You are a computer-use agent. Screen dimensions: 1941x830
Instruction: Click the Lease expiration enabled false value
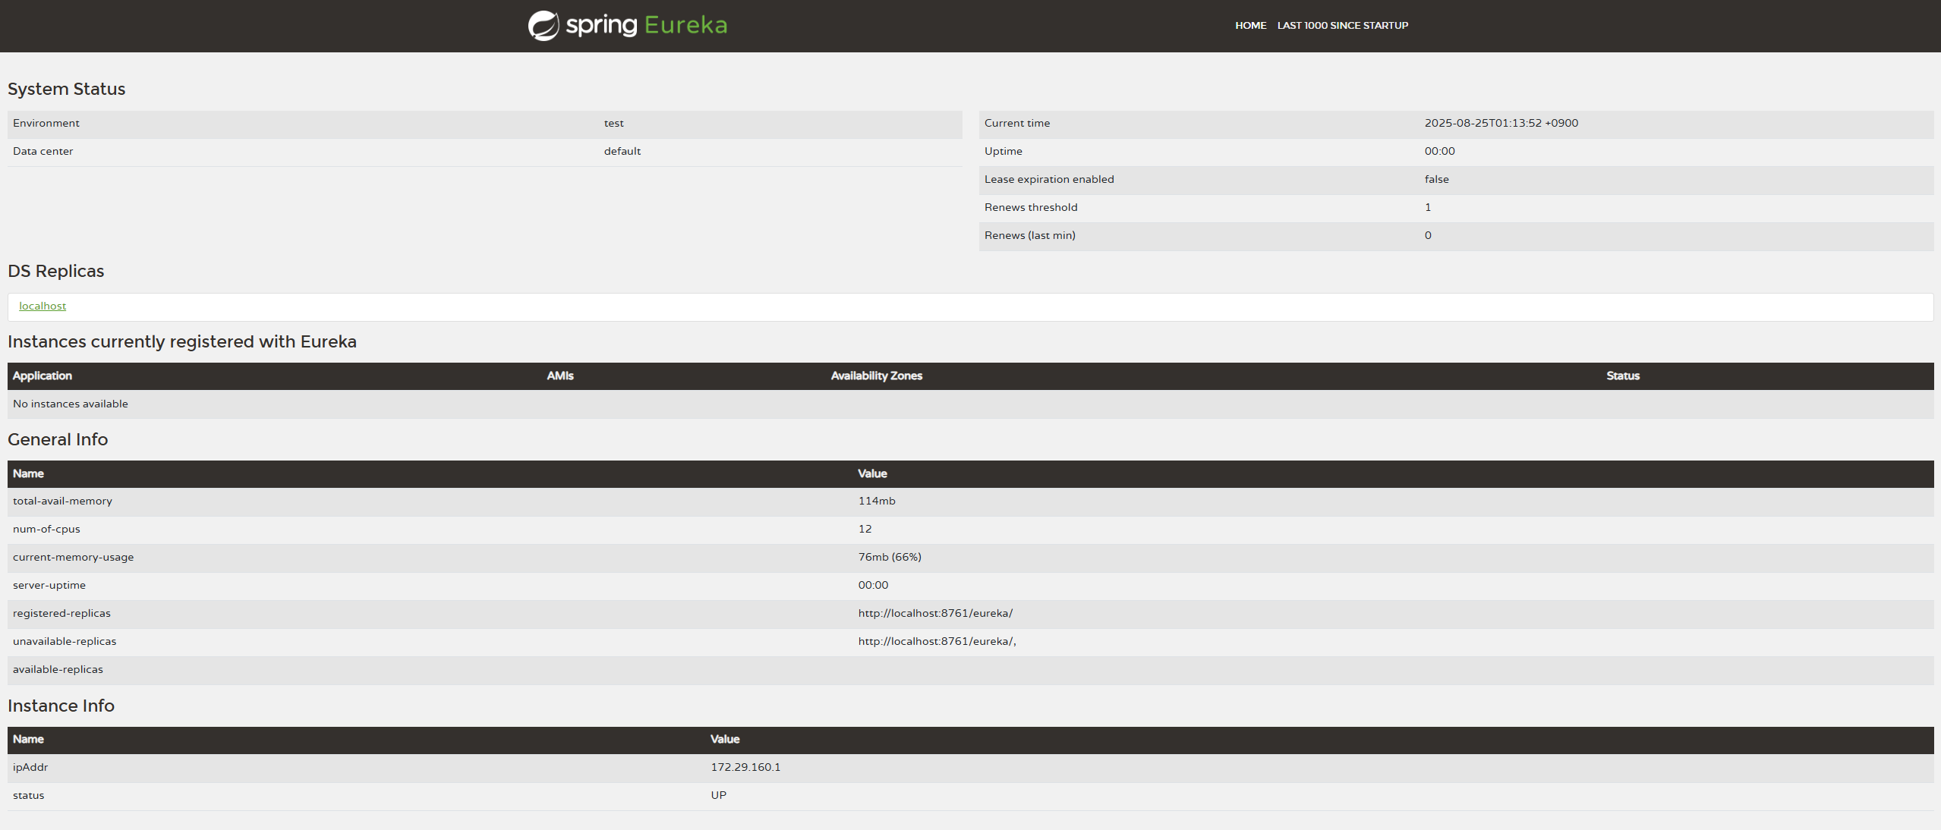(1436, 180)
